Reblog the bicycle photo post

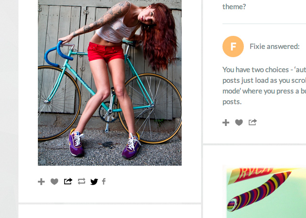click(81, 182)
